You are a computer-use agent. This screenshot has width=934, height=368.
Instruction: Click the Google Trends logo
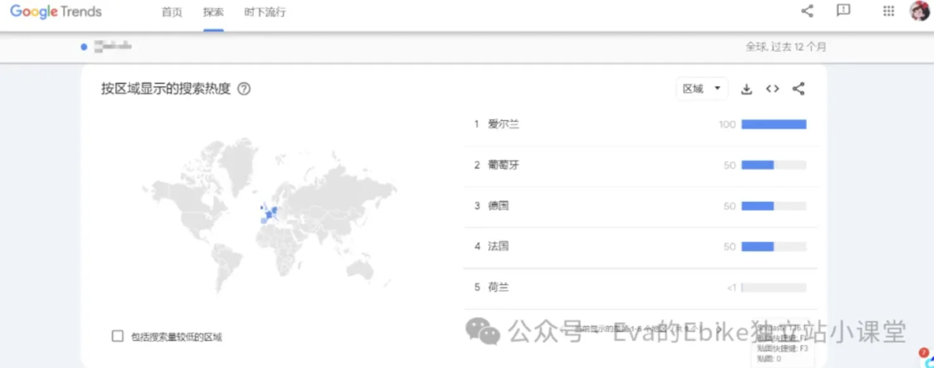(56, 12)
